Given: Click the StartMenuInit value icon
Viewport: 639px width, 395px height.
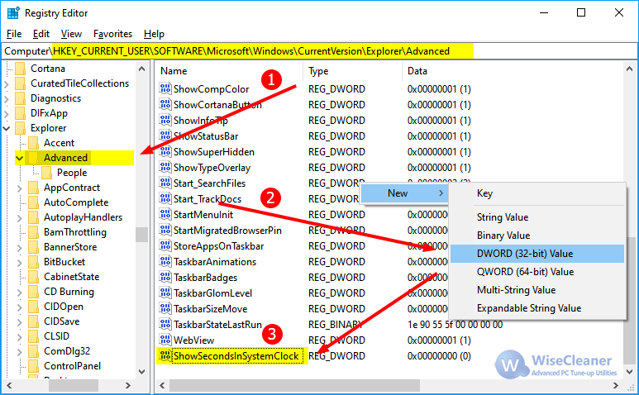Looking at the screenshot, I should point(165,215).
